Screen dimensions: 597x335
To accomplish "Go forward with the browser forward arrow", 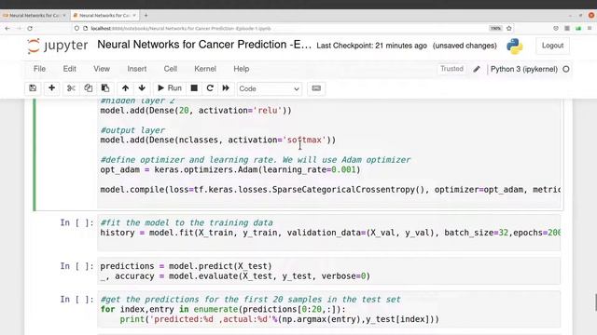I will [x=19, y=29].
